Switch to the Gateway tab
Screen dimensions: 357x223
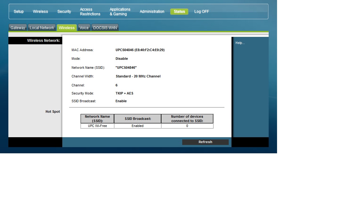point(18,28)
